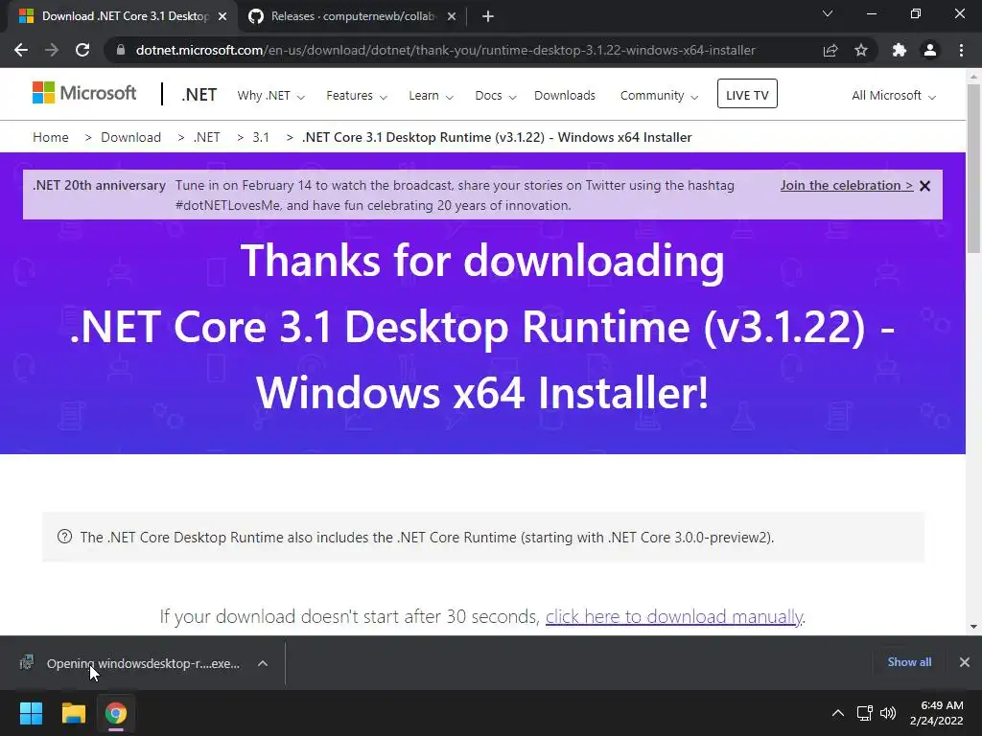Click the scrollbar down arrow
The width and height of the screenshot is (982, 736).
click(973, 627)
